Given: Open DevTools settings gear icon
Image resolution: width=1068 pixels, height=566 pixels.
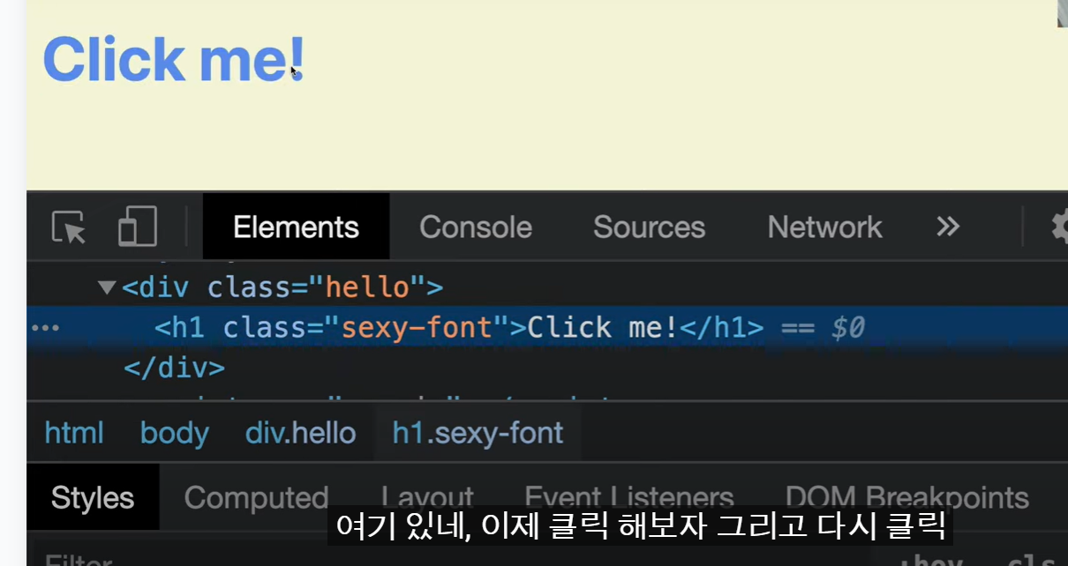Looking at the screenshot, I should [1059, 227].
